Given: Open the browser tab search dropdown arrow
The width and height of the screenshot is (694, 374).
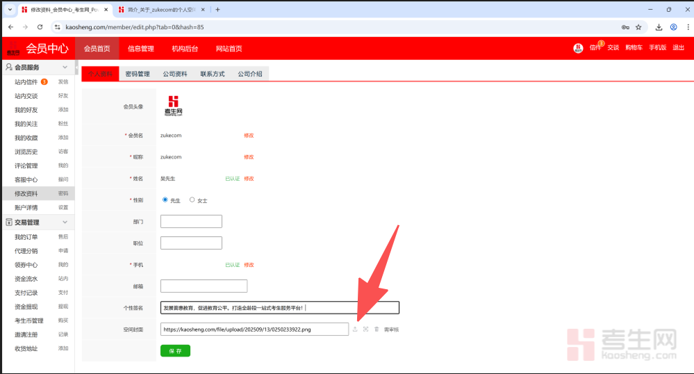Looking at the screenshot, I should (x=10, y=10).
